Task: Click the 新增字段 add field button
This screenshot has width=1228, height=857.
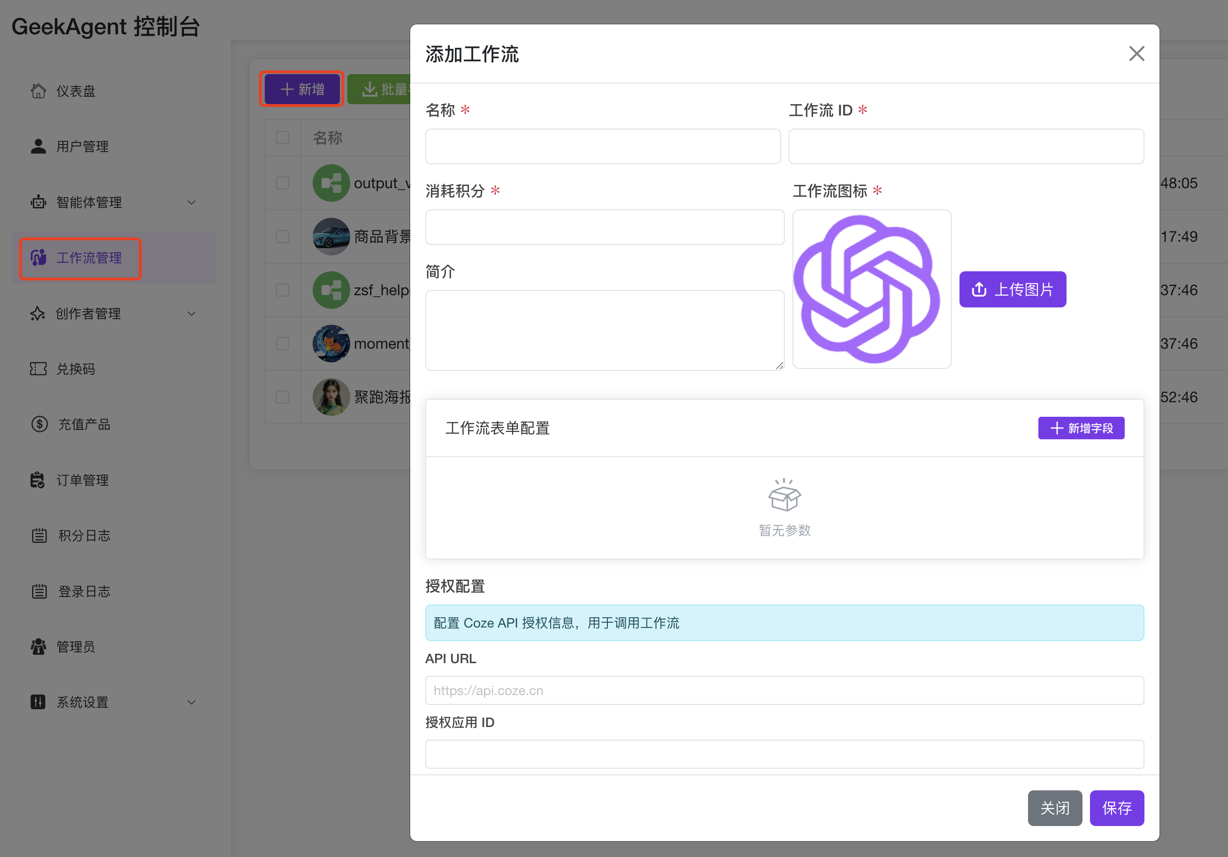Action: pyautogui.click(x=1081, y=428)
